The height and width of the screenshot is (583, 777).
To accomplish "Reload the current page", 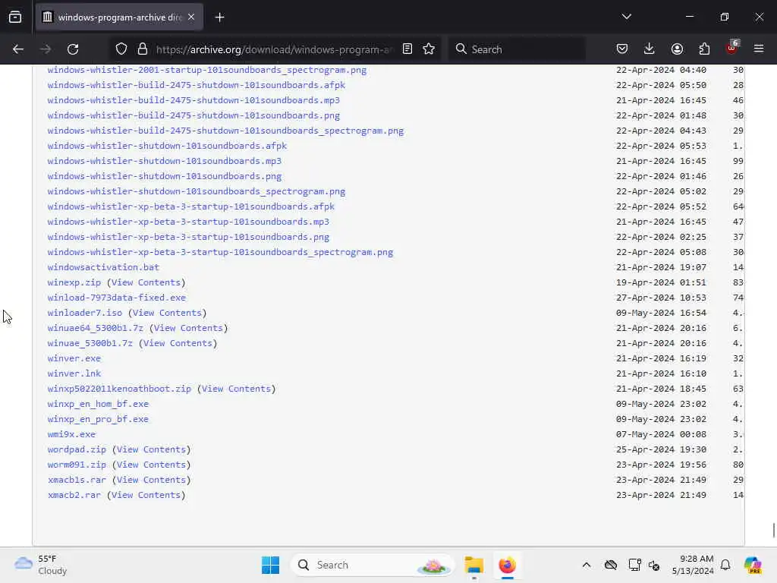I will [x=73, y=49].
